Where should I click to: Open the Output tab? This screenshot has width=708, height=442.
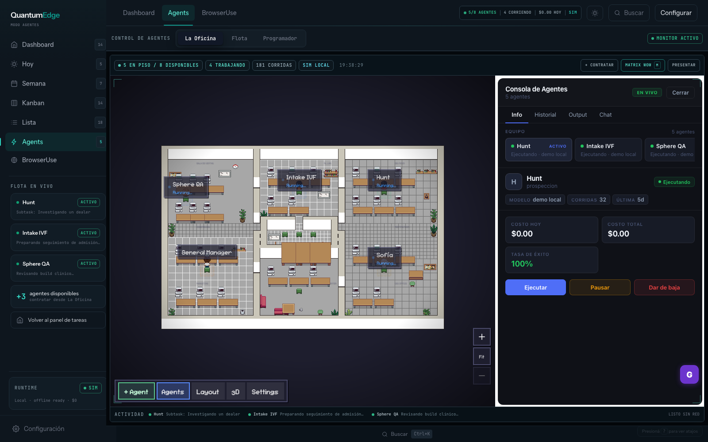pyautogui.click(x=578, y=115)
